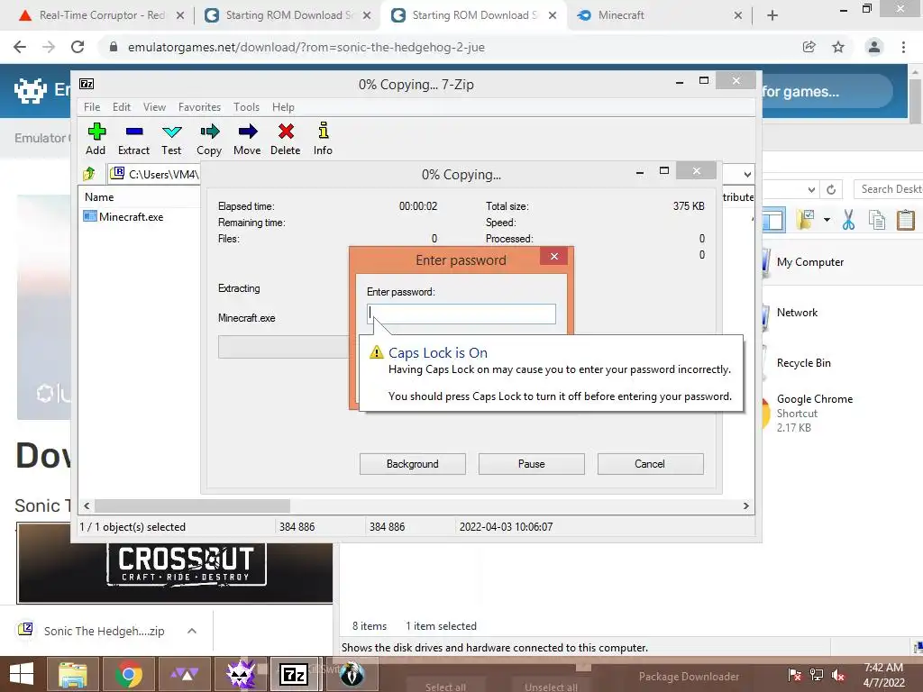
Task: Select Minecraft.exe in the file list
Action: click(x=123, y=216)
